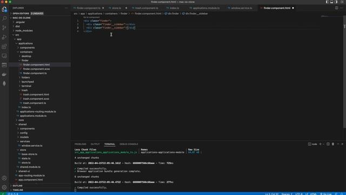Open the Search view in activity bar
This screenshot has height=195, width=346.
coord(4,18)
